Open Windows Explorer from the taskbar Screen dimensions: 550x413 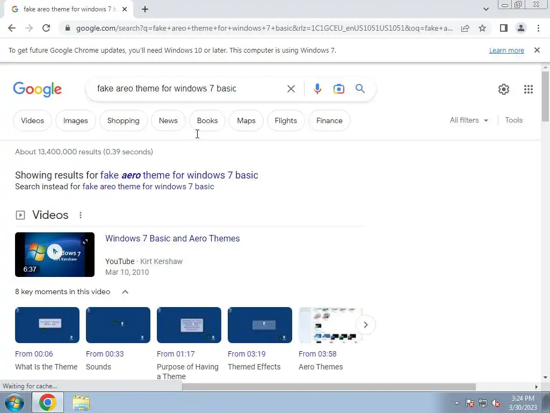pyautogui.click(x=81, y=403)
